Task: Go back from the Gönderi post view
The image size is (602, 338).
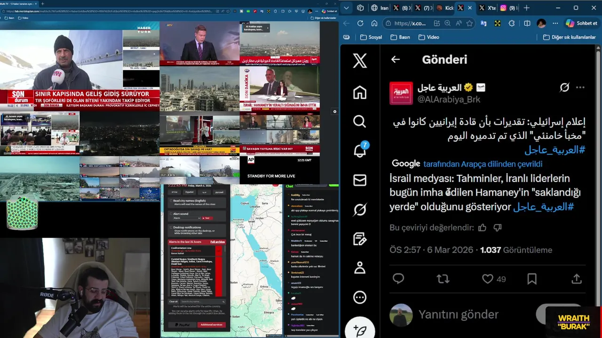Action: click(x=396, y=60)
